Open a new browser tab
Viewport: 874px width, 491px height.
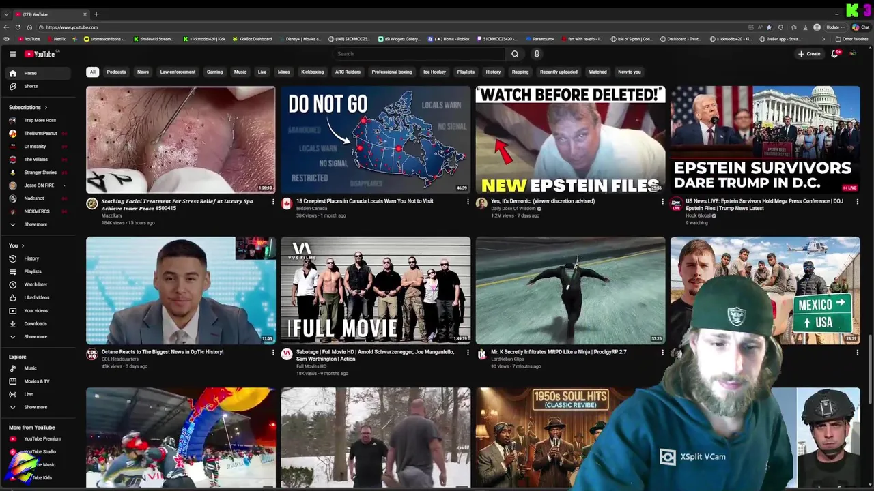point(96,14)
